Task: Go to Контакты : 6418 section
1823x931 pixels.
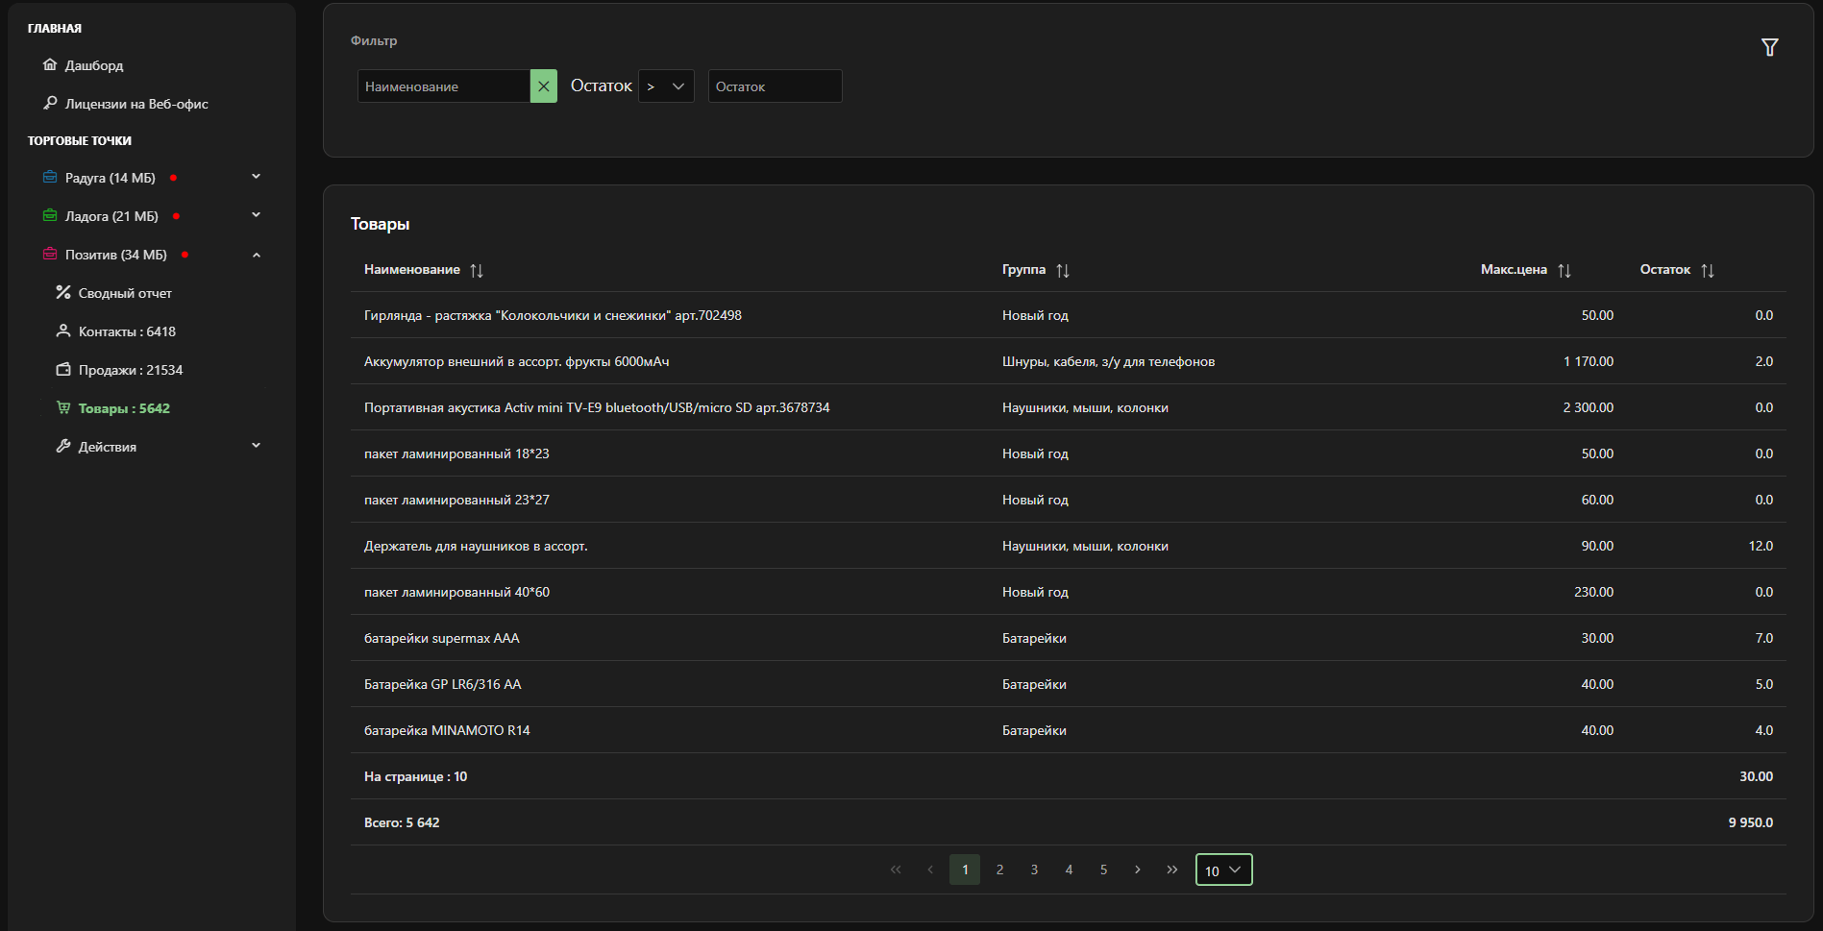Action: tap(127, 331)
